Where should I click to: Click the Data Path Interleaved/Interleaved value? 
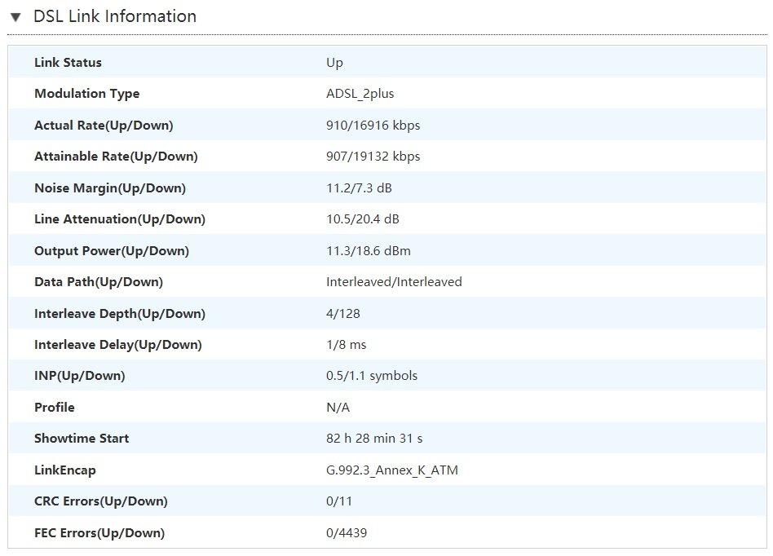click(x=394, y=282)
